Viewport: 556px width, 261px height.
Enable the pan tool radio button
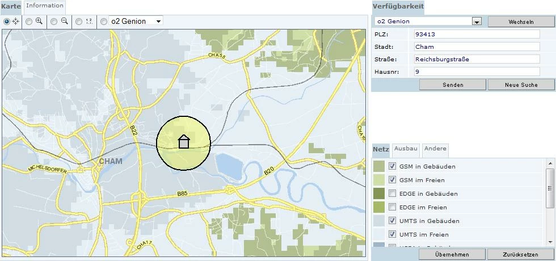click(6, 22)
